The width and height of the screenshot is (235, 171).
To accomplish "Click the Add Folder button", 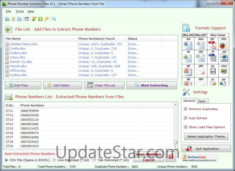I will (x=63, y=85).
